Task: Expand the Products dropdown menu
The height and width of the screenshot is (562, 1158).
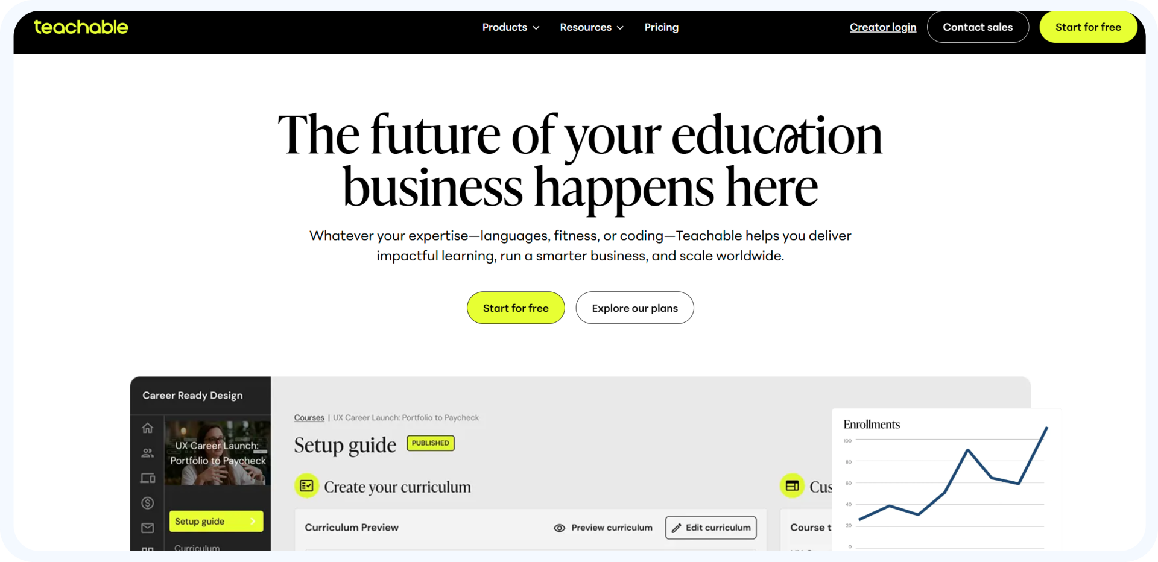Action: click(x=510, y=27)
